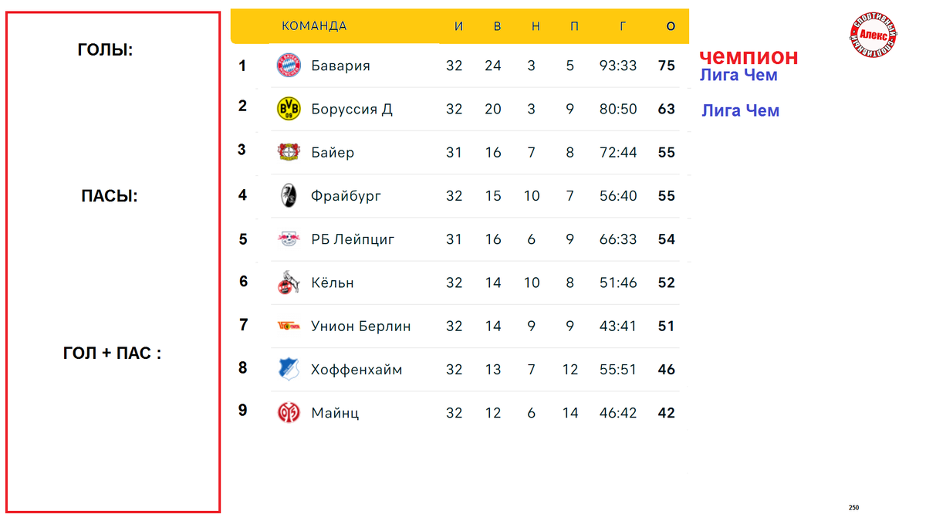Open the Хоффенхайм team link
Viewport: 926px width, 521px height.
357,370
